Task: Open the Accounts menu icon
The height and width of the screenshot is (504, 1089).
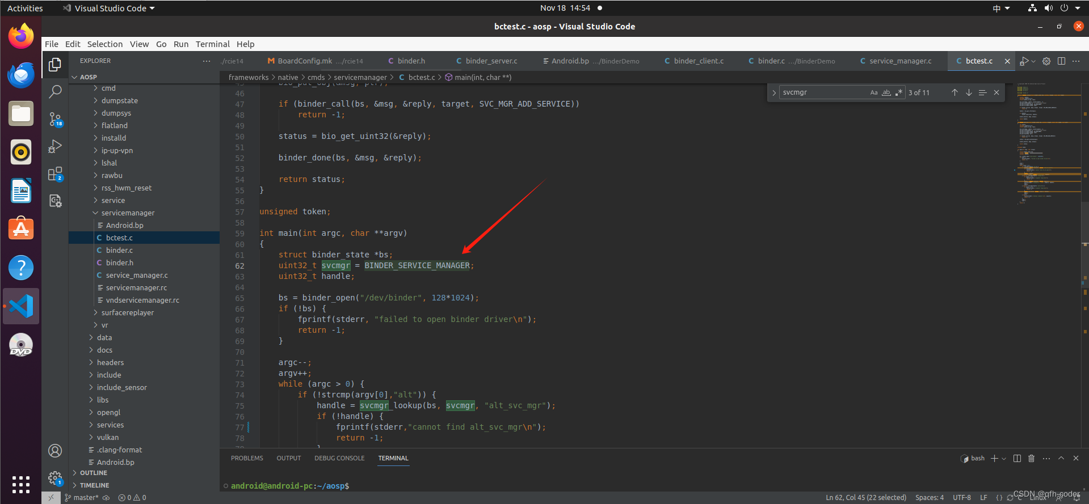Action: (55, 451)
